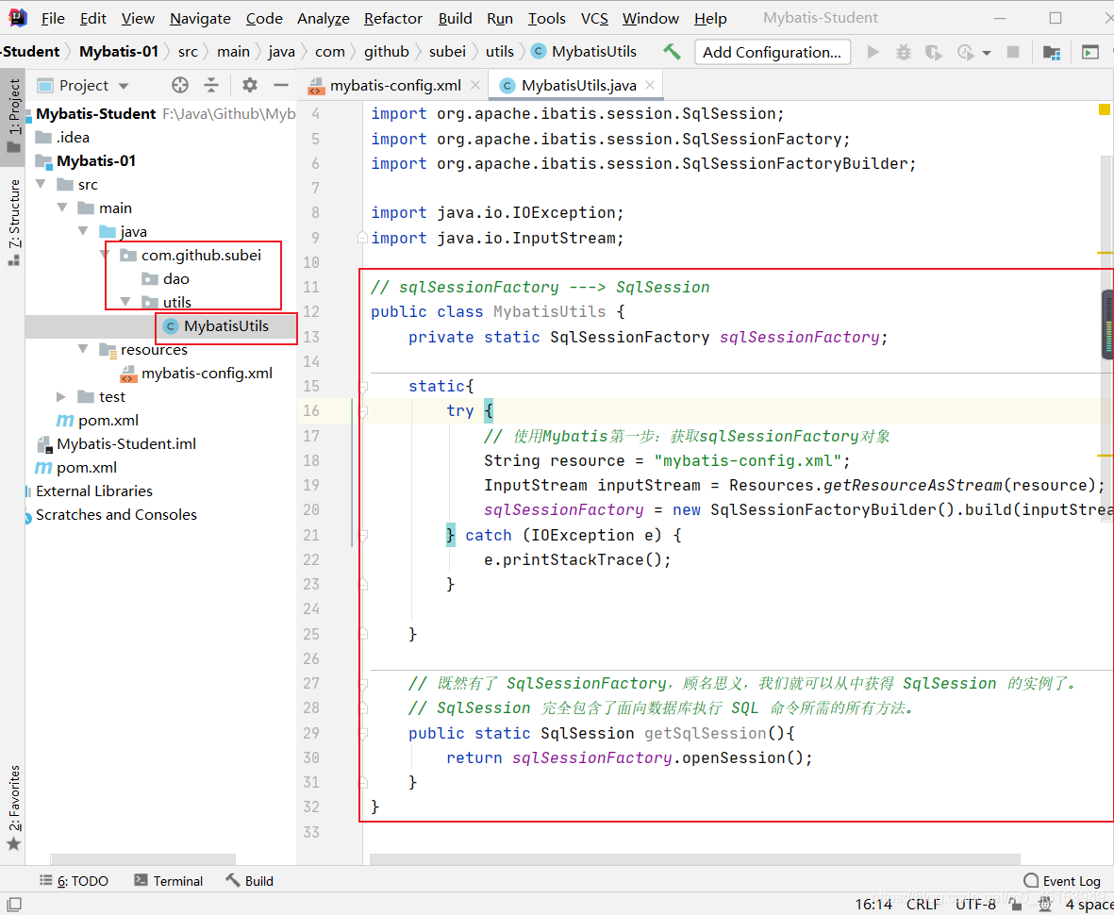Open Project Structure from the toolbar
The height and width of the screenshot is (915, 1114).
tap(1052, 52)
